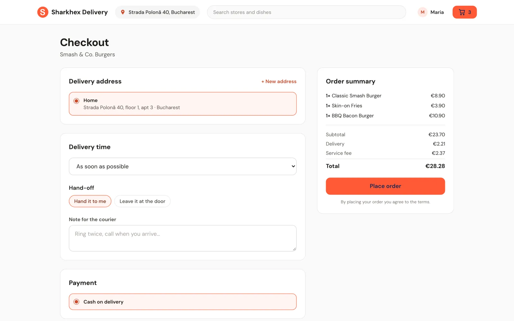Click the Hand-off label
Screen dimensions: 514x321
tap(82, 188)
